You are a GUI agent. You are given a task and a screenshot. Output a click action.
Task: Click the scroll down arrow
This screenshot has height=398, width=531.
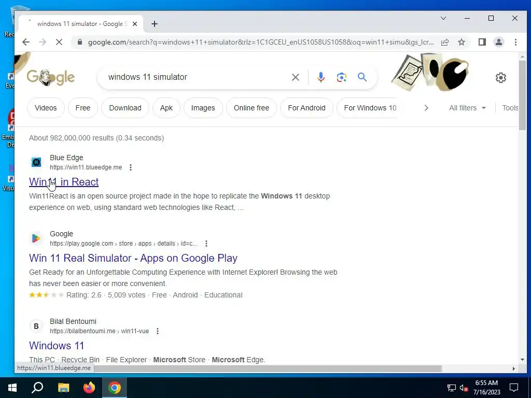[x=522, y=360]
